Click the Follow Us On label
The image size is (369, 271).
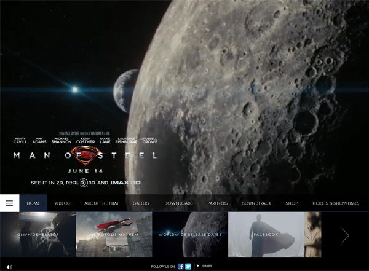[163, 267]
